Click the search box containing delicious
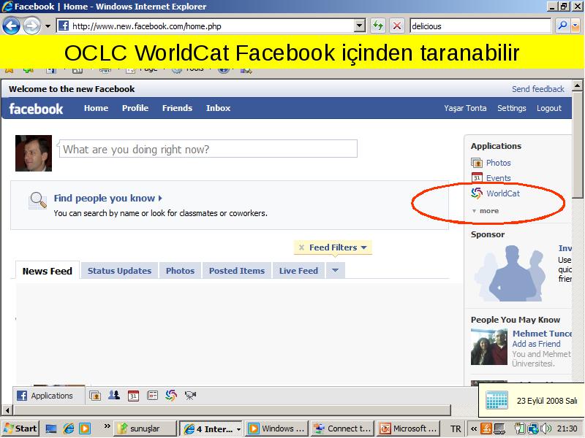Viewport: 585px width, 438px height. pos(480,26)
